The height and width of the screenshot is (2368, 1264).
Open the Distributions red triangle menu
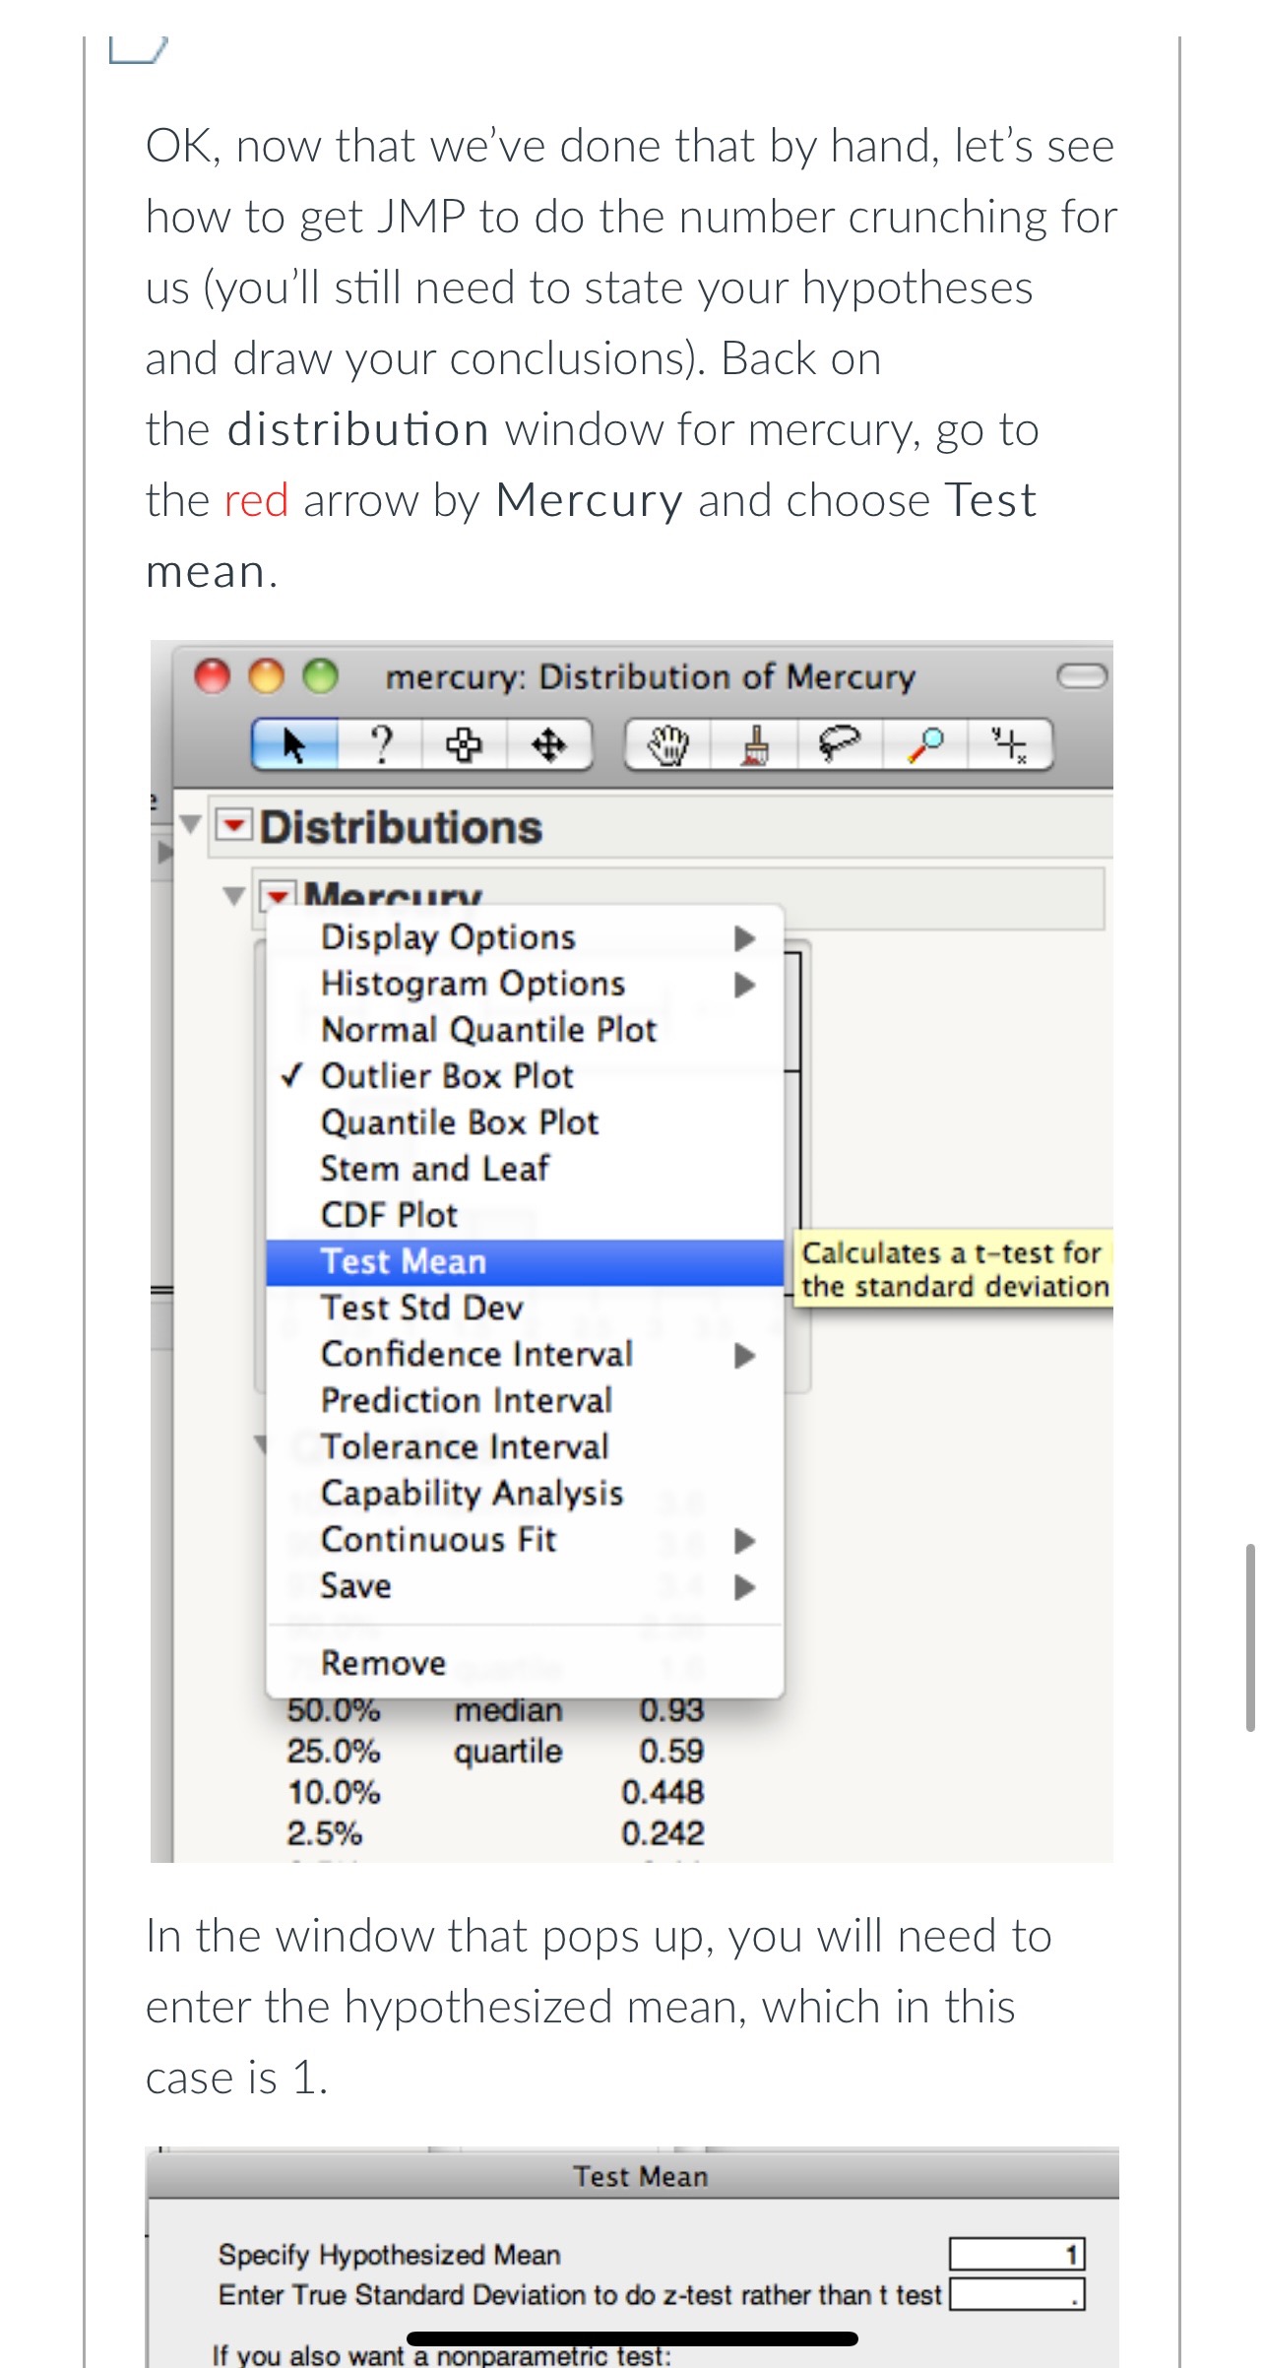pyautogui.click(x=234, y=825)
